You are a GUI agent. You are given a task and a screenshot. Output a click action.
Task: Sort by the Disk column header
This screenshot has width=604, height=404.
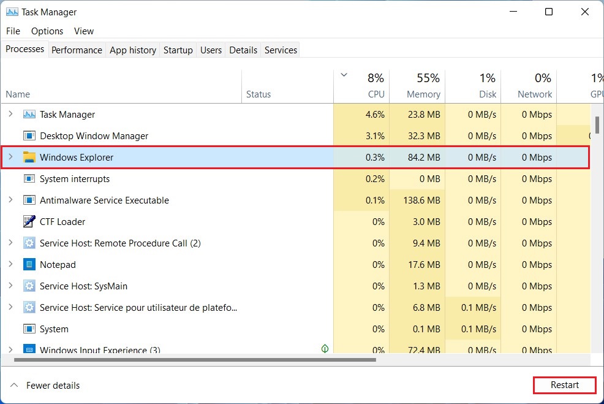(x=473, y=86)
